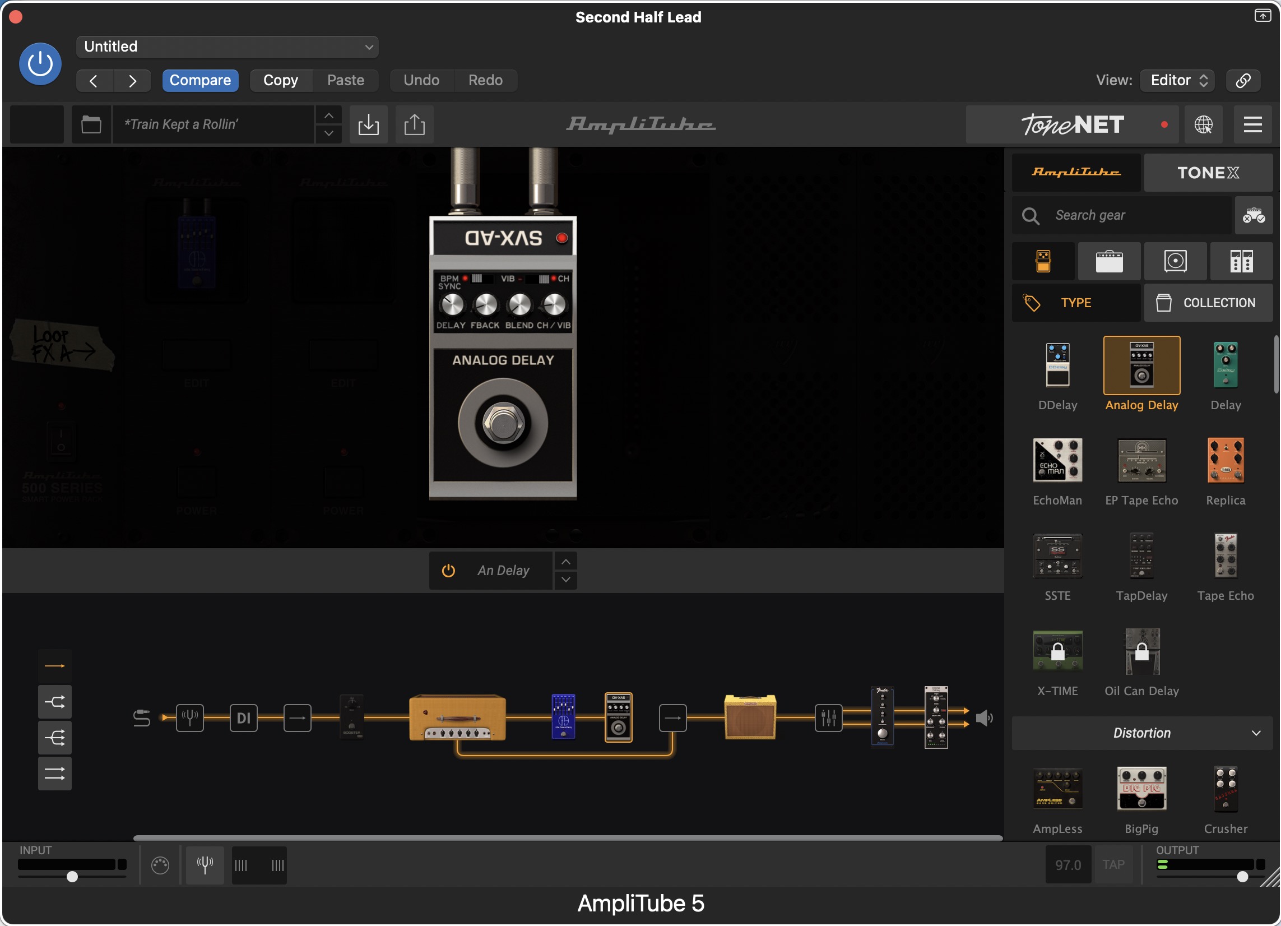The height and width of the screenshot is (926, 1281).
Task: Expand the Distortion category section
Action: coord(1141,733)
